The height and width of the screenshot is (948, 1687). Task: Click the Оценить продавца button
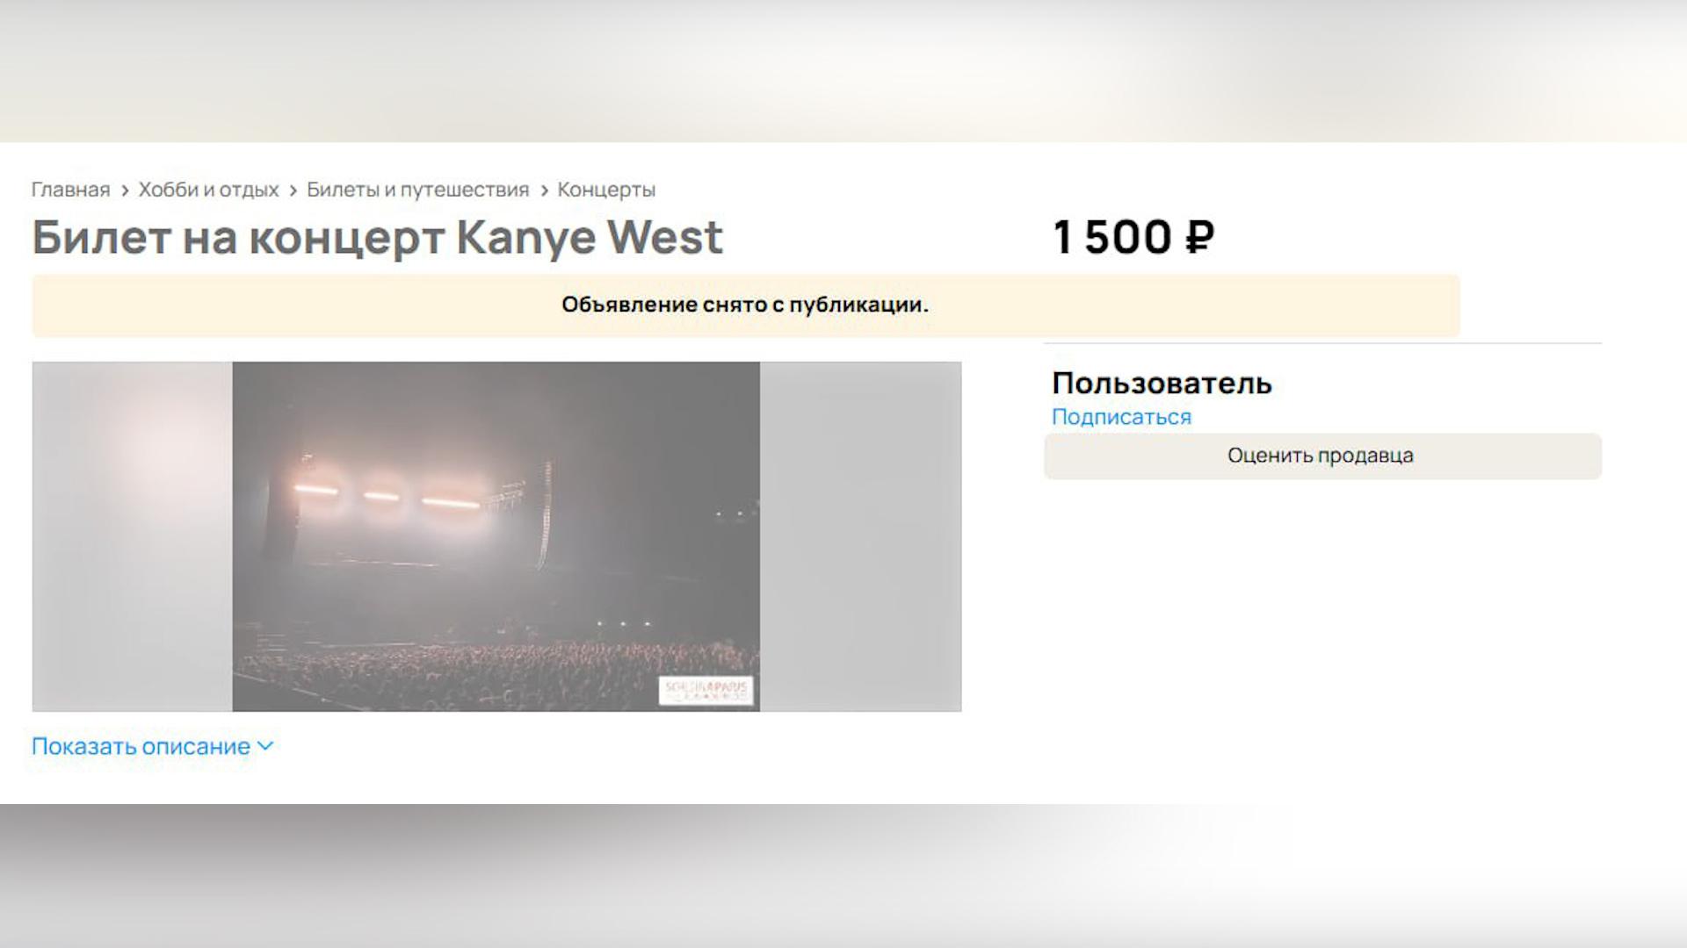[1322, 456]
